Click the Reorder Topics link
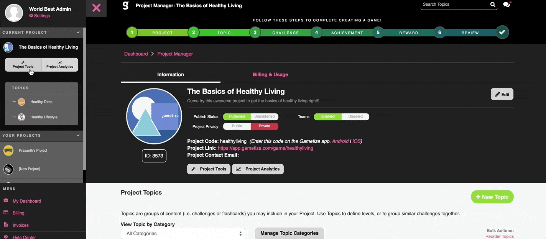Screen dimensions: 546x239 (x=500, y=236)
